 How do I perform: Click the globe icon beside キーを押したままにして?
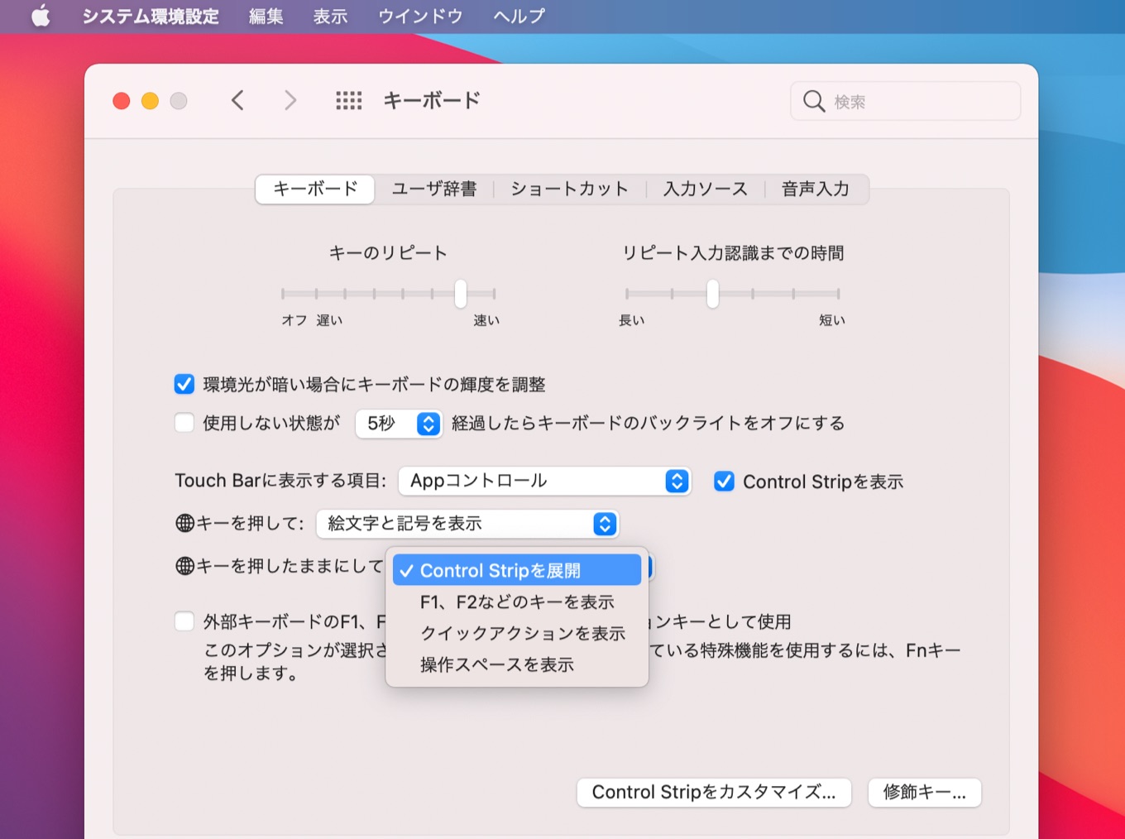pyautogui.click(x=185, y=566)
